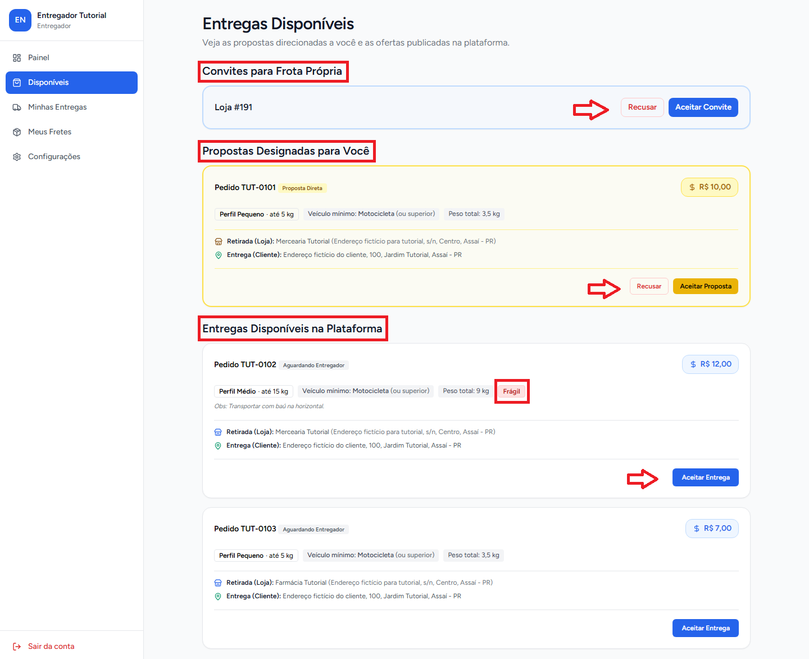The width and height of the screenshot is (809, 659).
Task: Click Peso total: 9 kg tag
Action: [x=466, y=391]
